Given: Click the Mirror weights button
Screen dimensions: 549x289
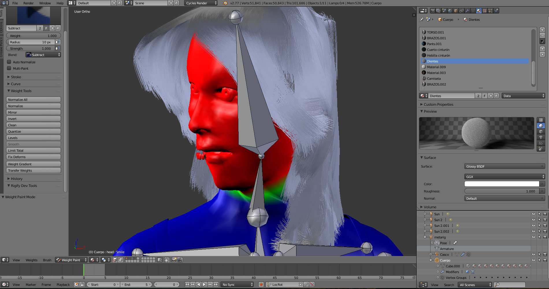Looking at the screenshot, I should (34, 112).
